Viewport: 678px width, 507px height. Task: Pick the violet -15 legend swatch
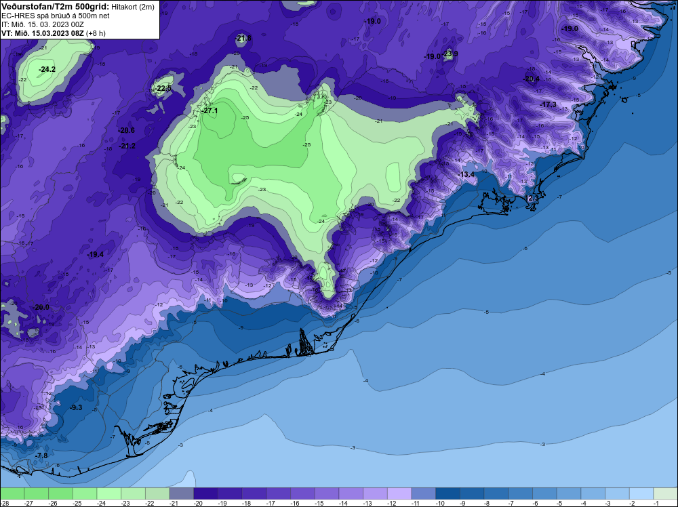tap(327, 493)
